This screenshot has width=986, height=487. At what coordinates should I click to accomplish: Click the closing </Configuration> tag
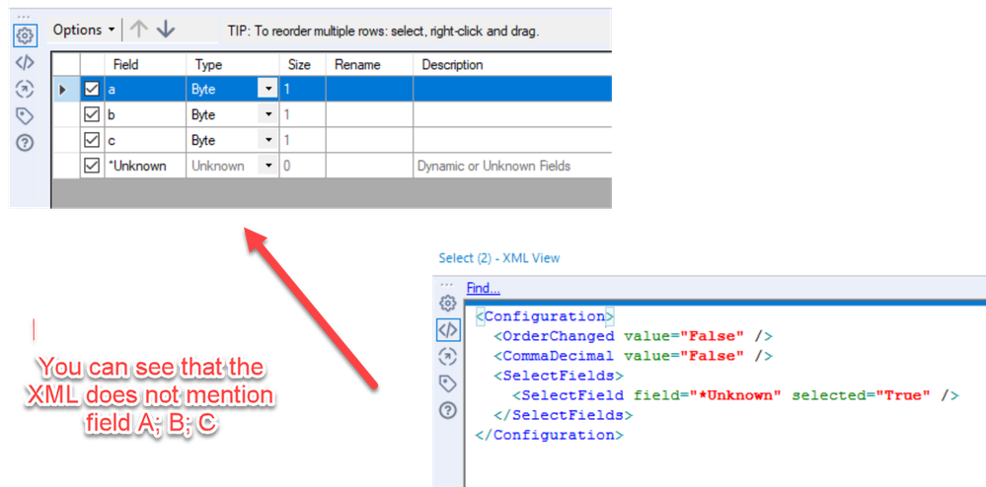pyautogui.click(x=550, y=435)
